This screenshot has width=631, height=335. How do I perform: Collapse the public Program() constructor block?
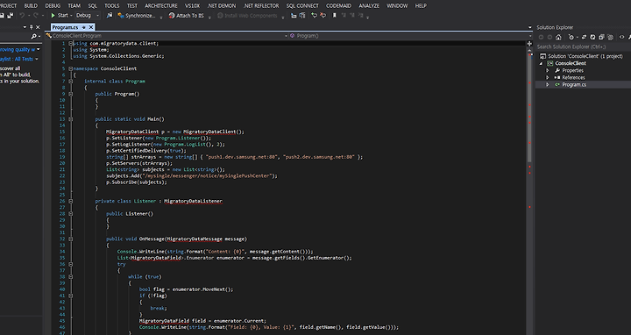tap(71, 94)
